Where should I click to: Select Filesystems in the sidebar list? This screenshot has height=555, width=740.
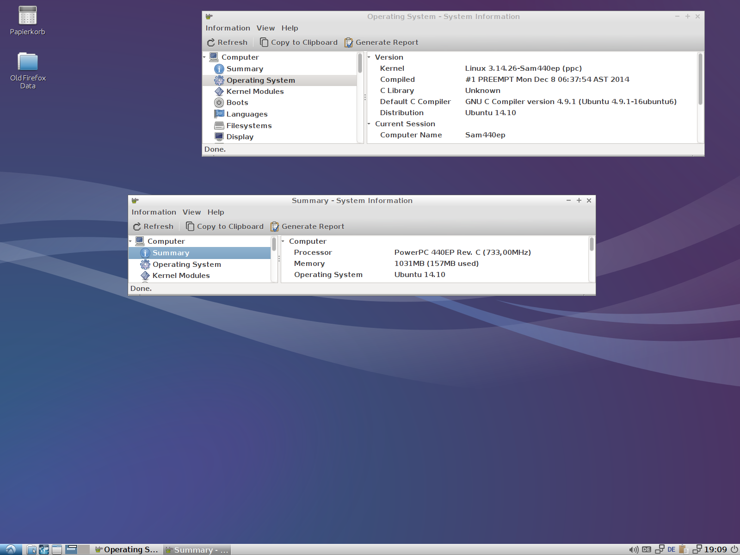(x=249, y=126)
